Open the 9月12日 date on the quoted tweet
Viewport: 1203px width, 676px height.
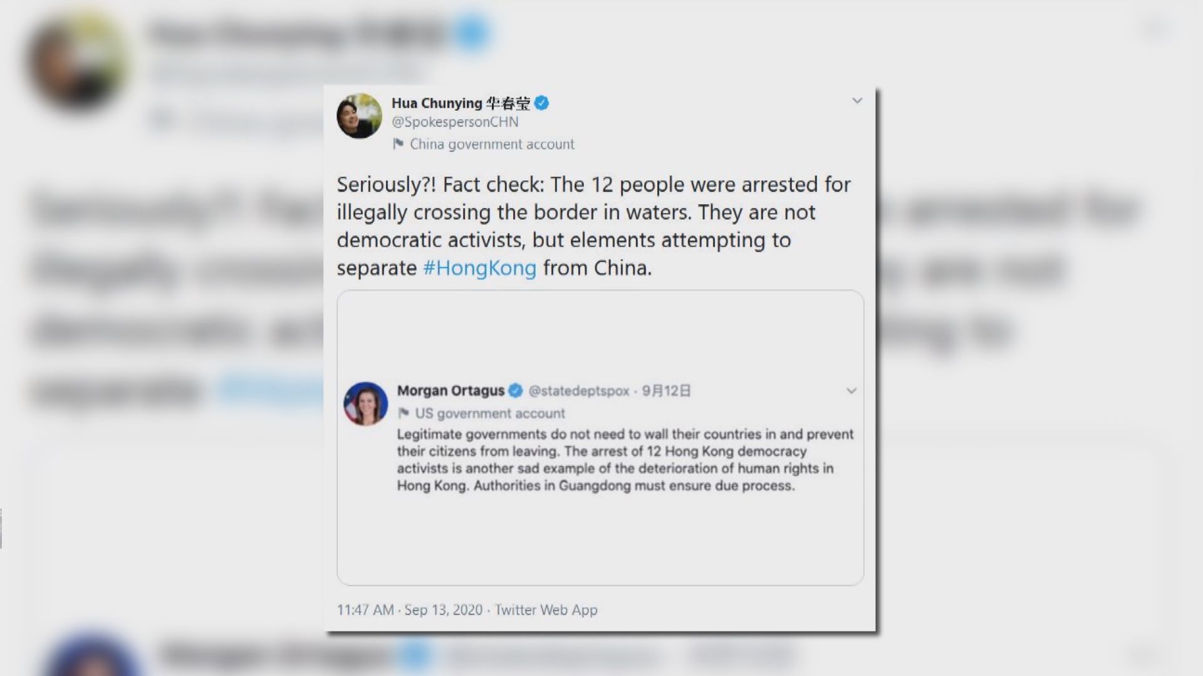point(666,391)
